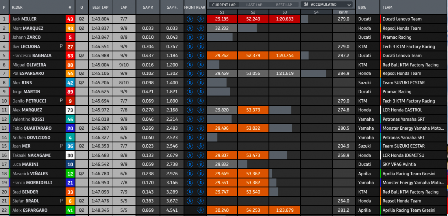Click Aleix Espargaro's front tyre icon
This screenshot has width=448, height=216.
coord(190,210)
